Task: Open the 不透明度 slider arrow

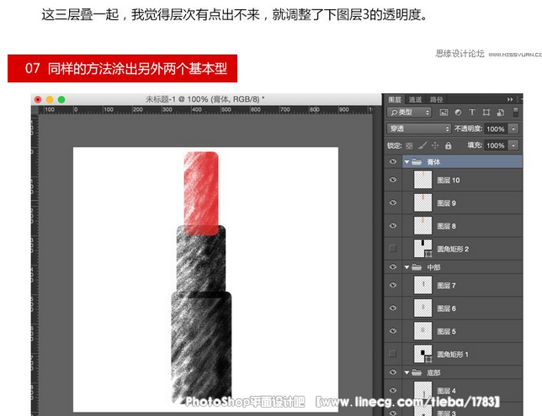Action: pyautogui.click(x=513, y=129)
